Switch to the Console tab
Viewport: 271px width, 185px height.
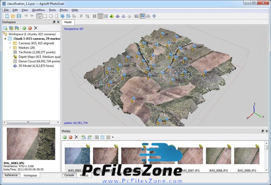pos(69,175)
